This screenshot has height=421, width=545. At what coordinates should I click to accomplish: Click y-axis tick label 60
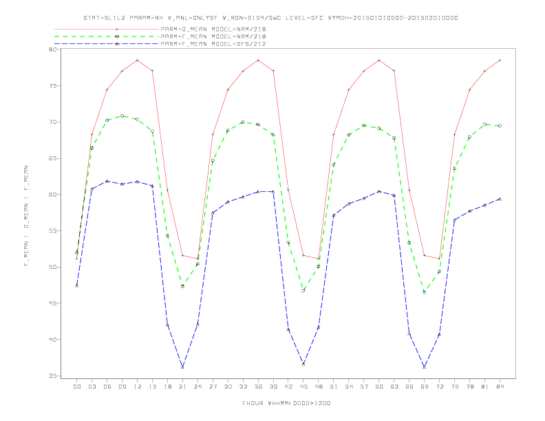coord(52,195)
